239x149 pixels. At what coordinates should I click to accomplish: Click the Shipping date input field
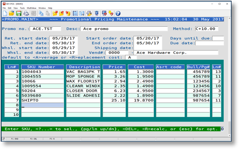[148, 48]
